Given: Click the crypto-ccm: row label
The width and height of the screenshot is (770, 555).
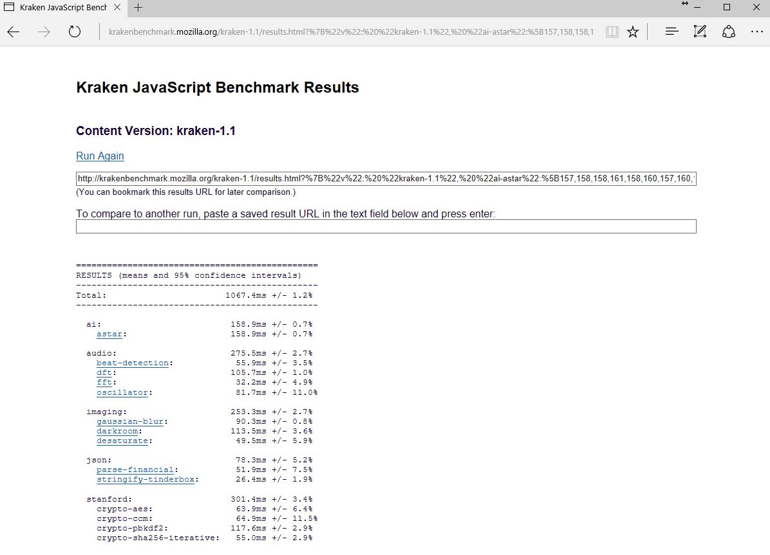Looking at the screenshot, I should (x=125, y=519).
